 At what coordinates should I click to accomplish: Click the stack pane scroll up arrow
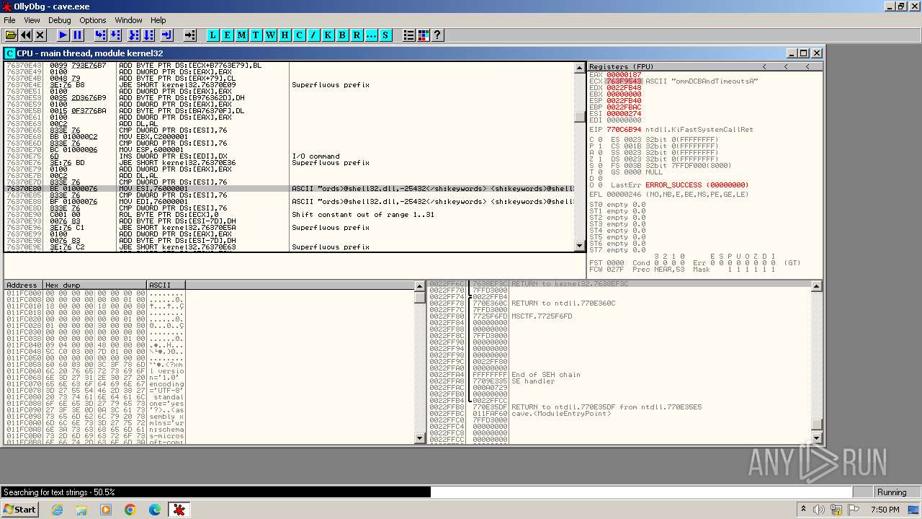(x=816, y=286)
